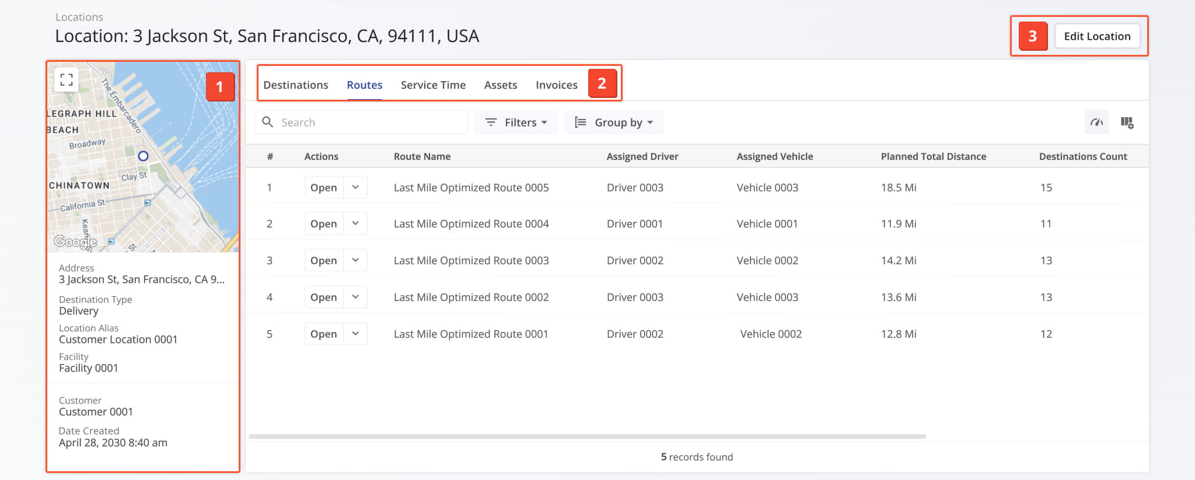This screenshot has width=1195, height=480.
Task: Click the Locations breadcrumb link
Action: tap(79, 17)
